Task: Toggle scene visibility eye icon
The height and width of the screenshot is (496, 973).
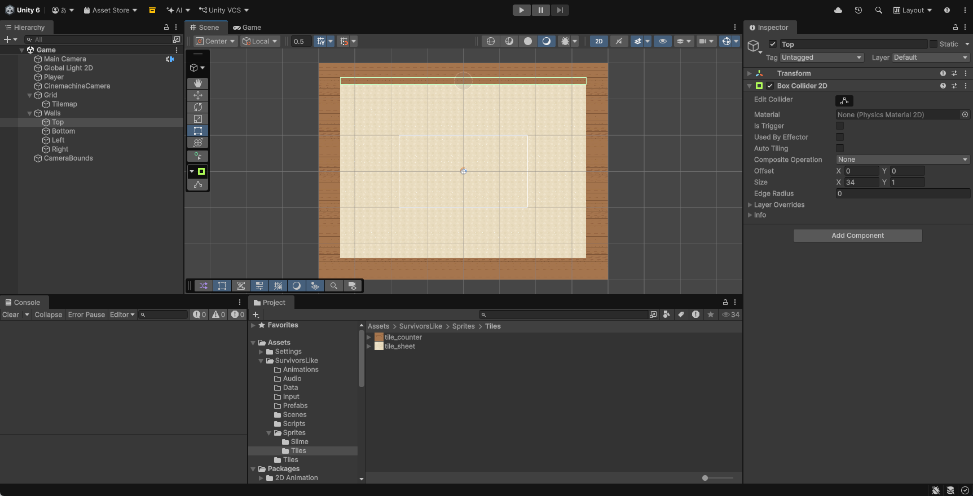Action: pyautogui.click(x=663, y=41)
